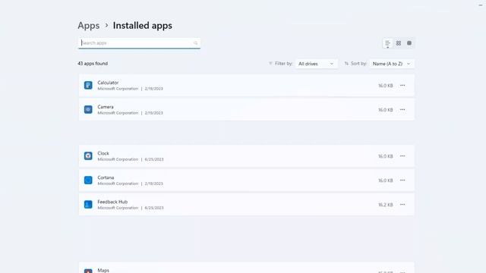
Task: Go back to Apps breadcrumb
Action: 89,25
